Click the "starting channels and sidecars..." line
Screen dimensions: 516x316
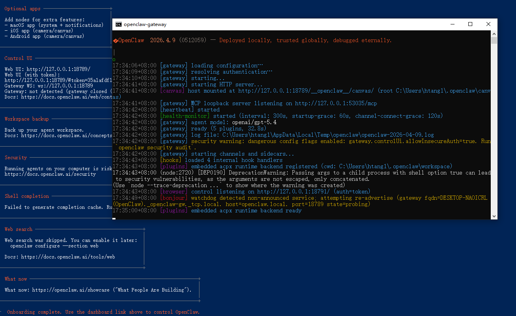click(x=203, y=154)
